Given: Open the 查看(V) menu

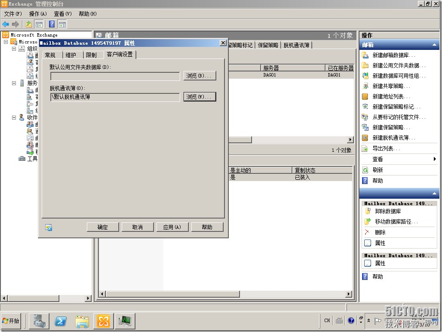Looking at the screenshot, I should tap(62, 14).
